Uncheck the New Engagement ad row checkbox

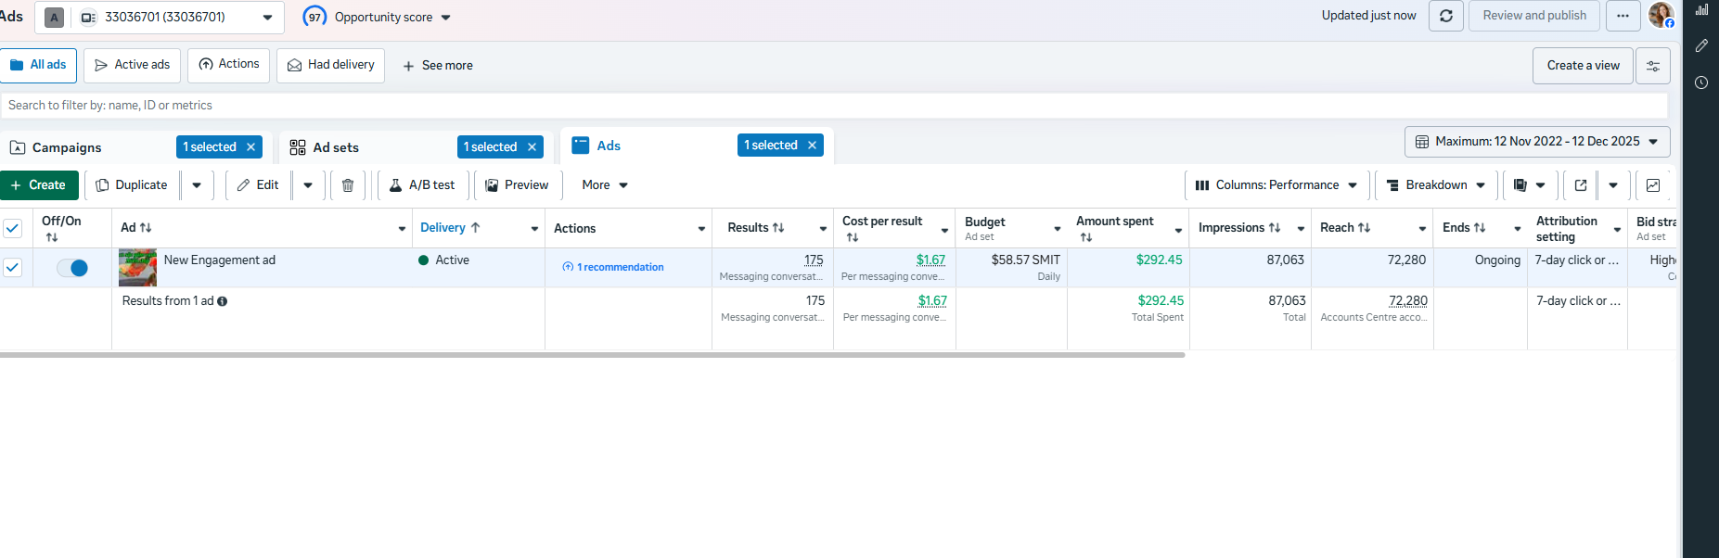click(13, 268)
